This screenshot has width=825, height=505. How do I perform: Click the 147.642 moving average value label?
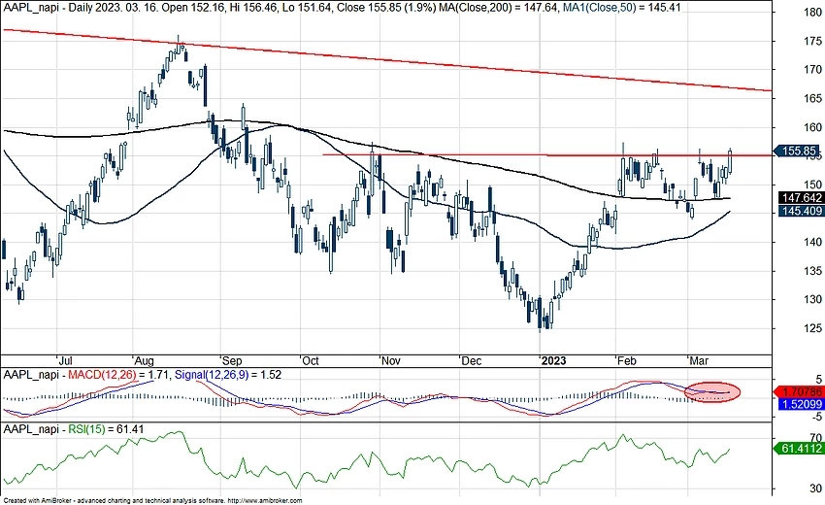point(801,198)
